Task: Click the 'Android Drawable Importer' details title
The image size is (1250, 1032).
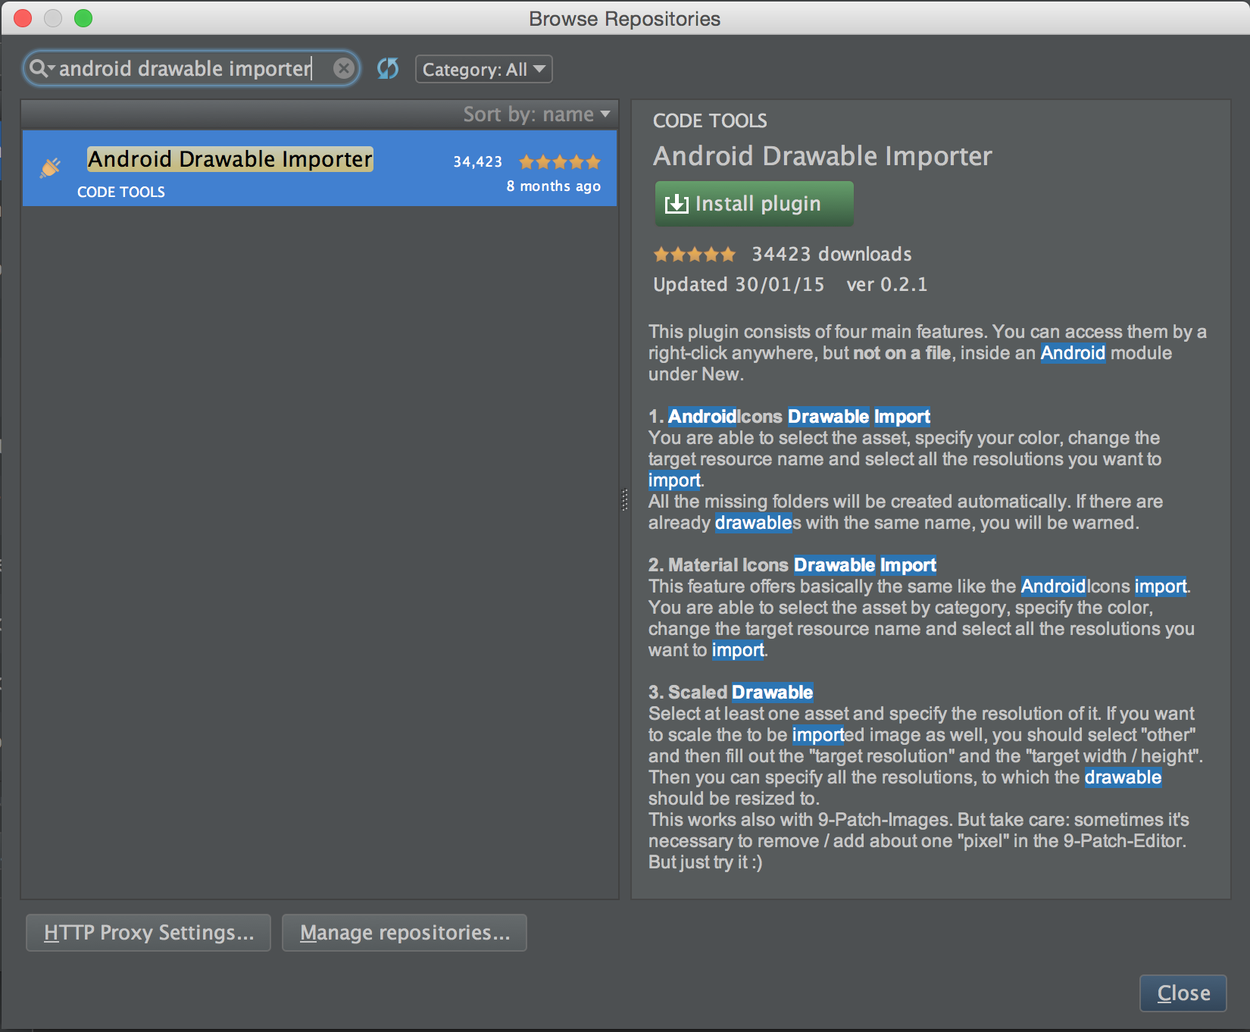Action: point(823,156)
